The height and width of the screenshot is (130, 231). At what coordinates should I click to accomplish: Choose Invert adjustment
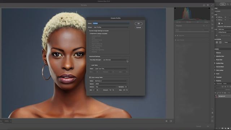click(218, 74)
